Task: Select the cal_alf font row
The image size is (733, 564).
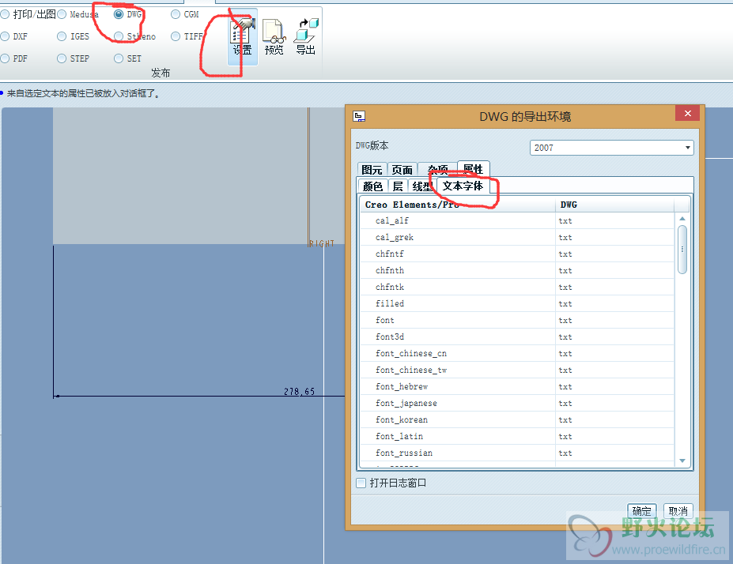Action: (x=517, y=221)
